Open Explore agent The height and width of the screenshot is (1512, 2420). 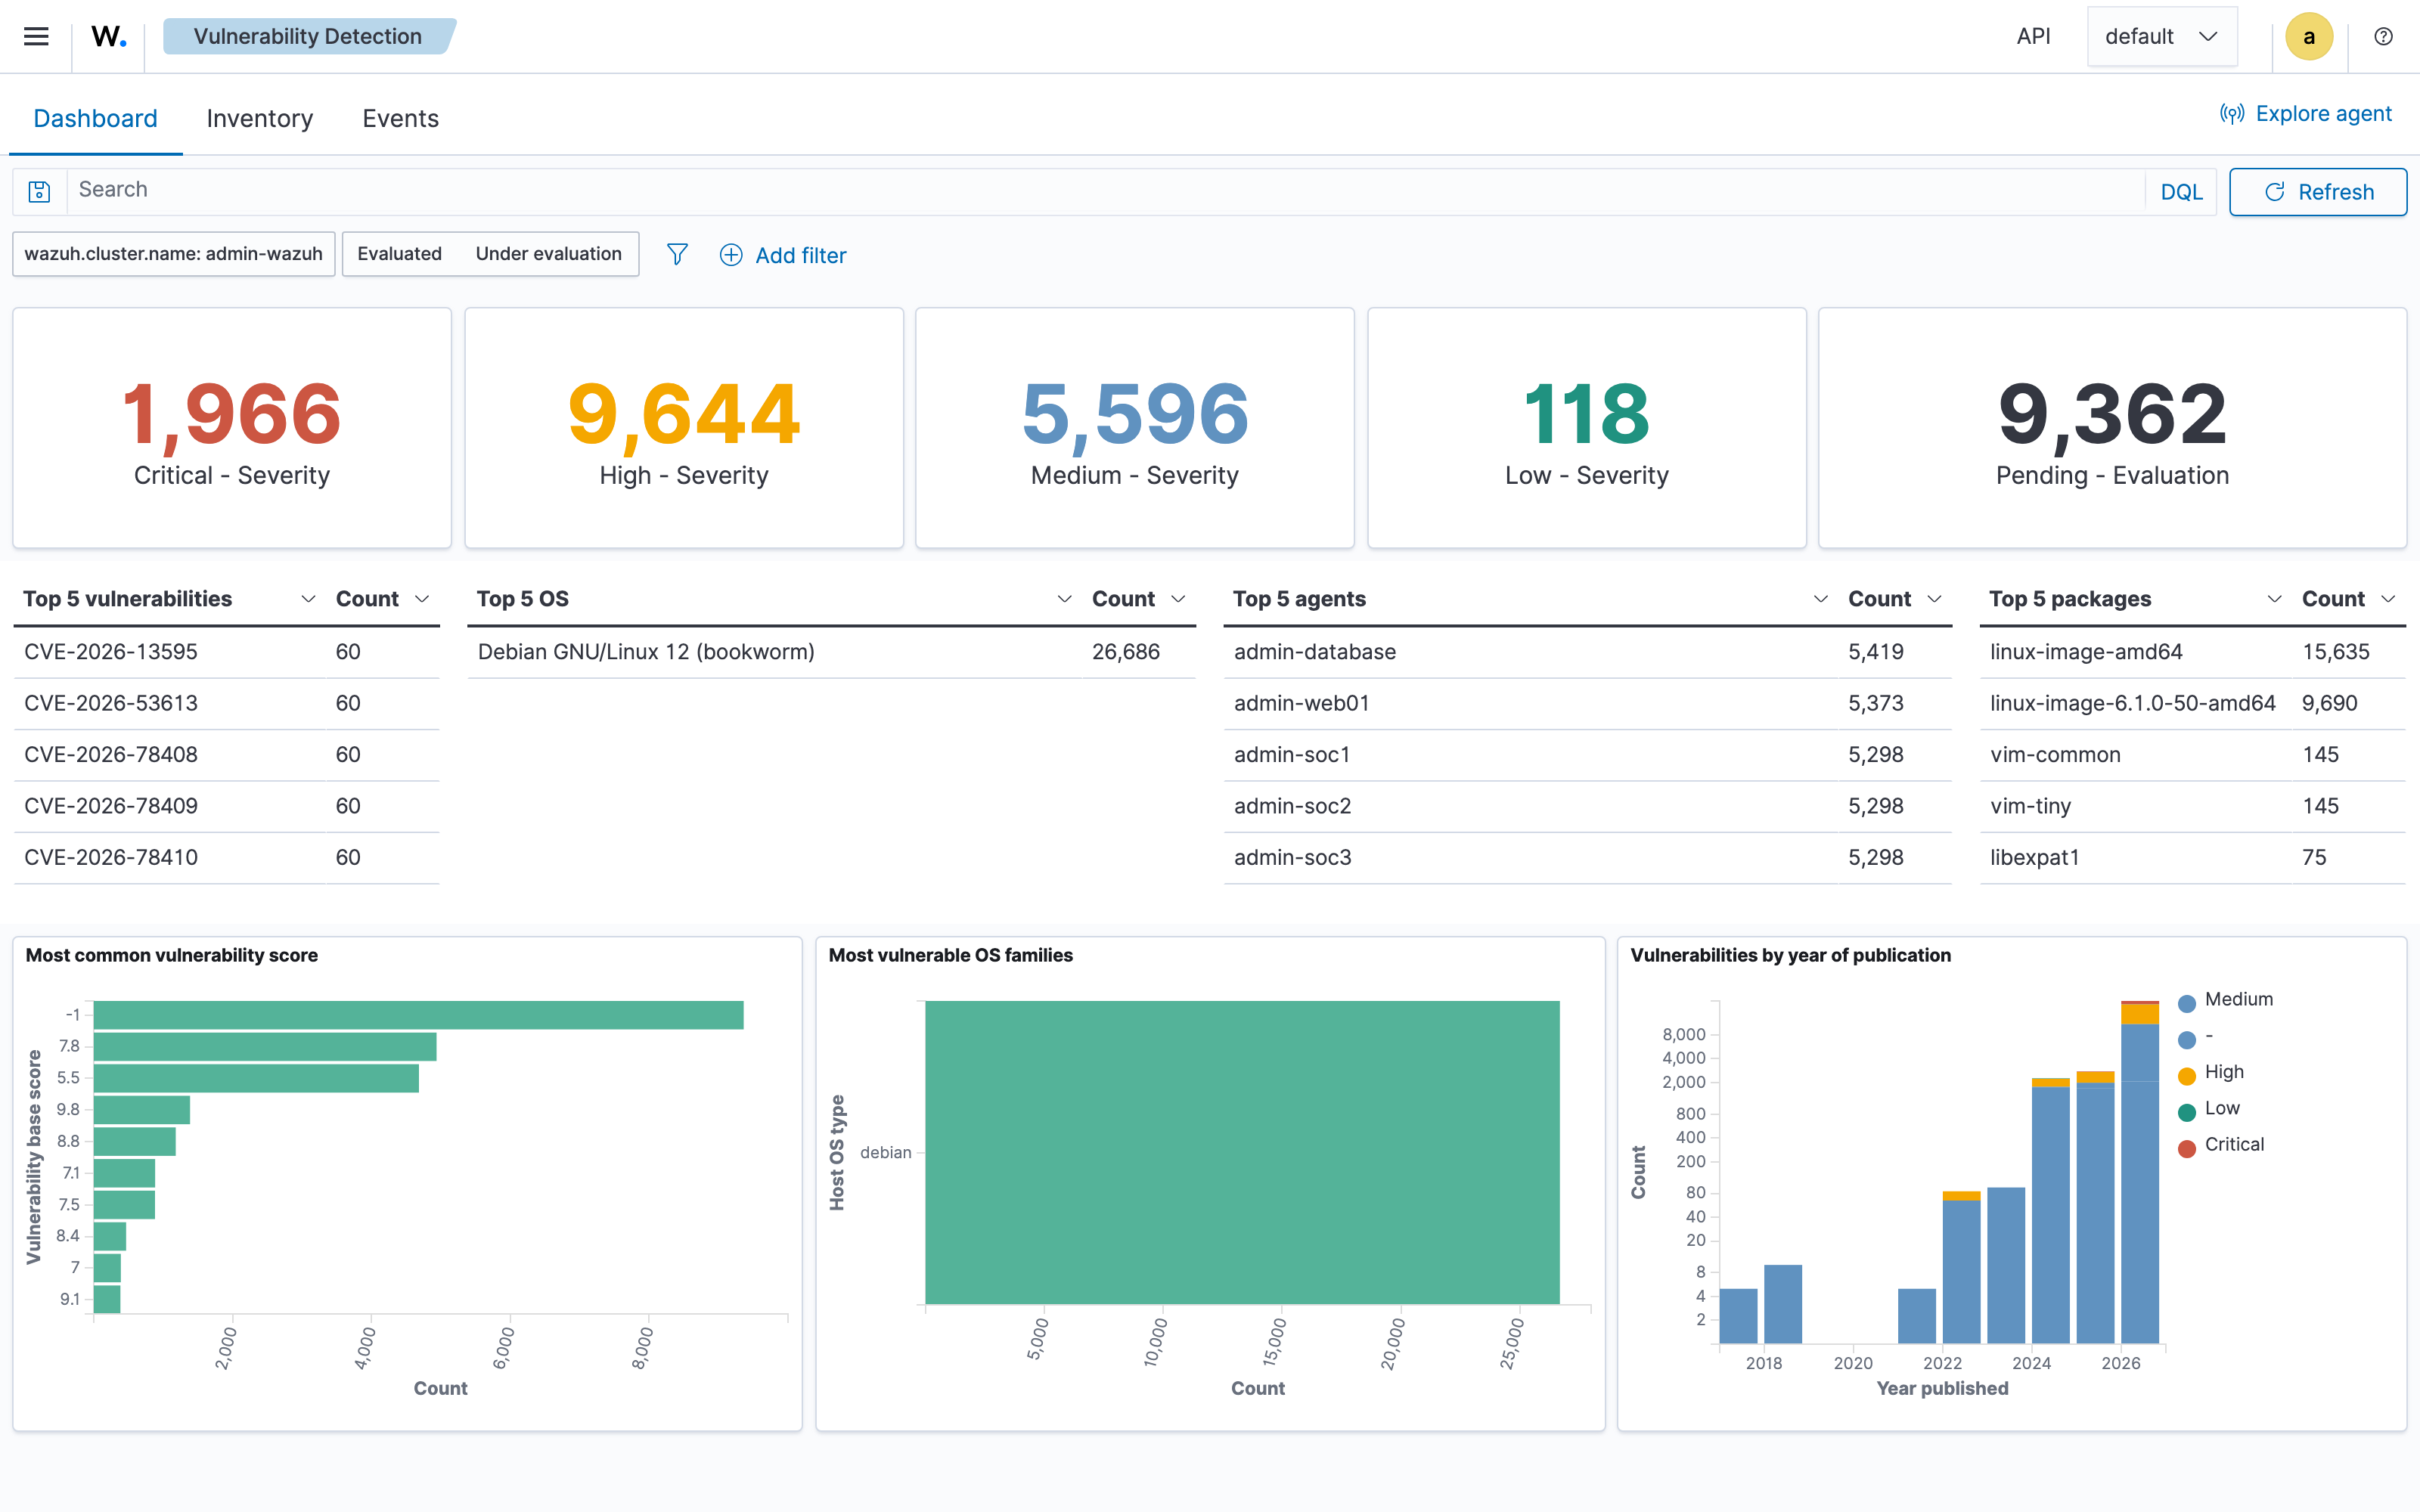pos(2305,113)
